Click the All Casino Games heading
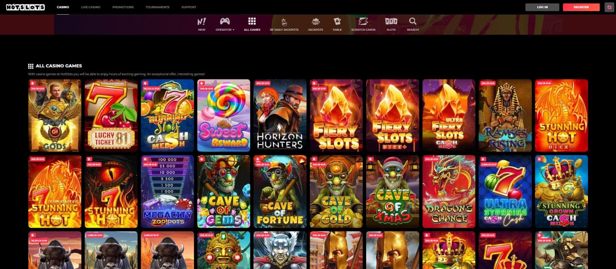The height and width of the screenshot is (269, 616). click(x=59, y=66)
